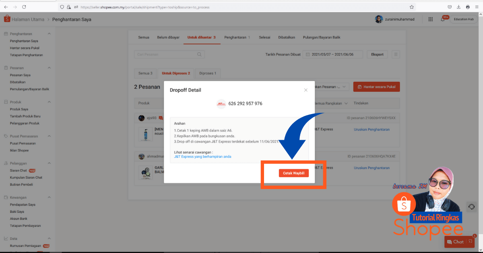483x253 pixels.
Task: Open the notifications bell icon
Action: coord(442,19)
